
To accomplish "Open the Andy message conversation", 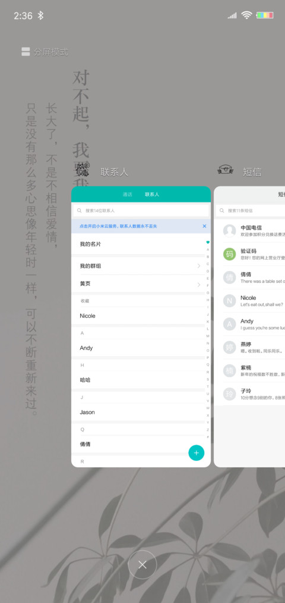I will (249, 324).
